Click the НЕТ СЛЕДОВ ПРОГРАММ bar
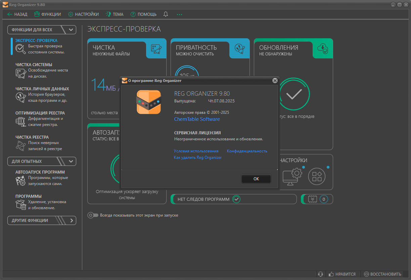Viewport: 411px width, 280px height. click(x=234, y=199)
